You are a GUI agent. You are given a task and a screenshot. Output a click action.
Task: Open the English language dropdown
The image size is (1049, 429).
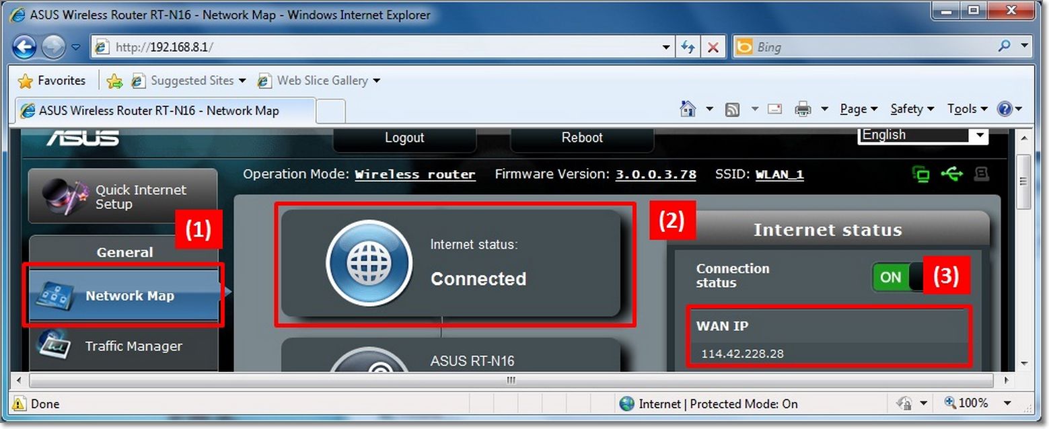pyautogui.click(x=923, y=135)
